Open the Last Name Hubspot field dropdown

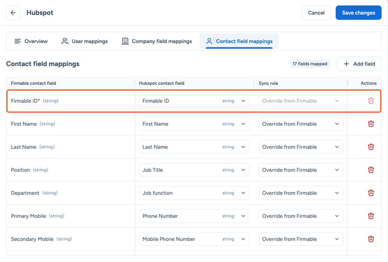(x=194, y=147)
